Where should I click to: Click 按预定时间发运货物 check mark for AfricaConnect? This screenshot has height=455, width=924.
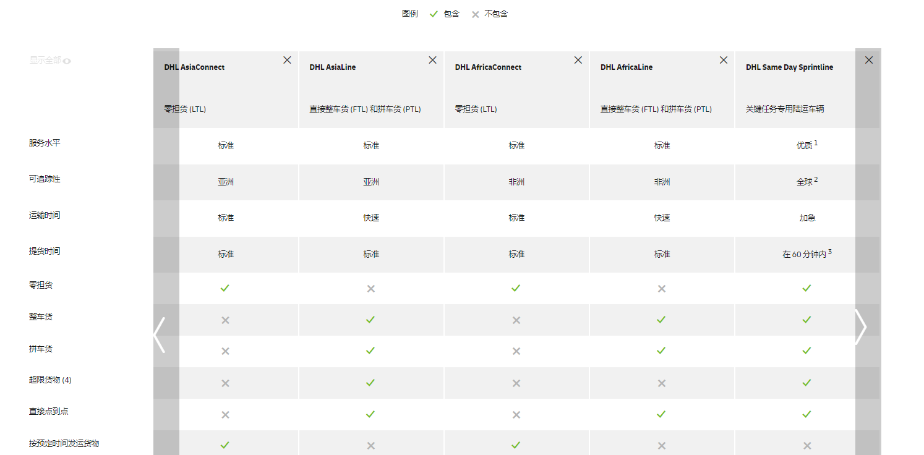click(x=516, y=445)
